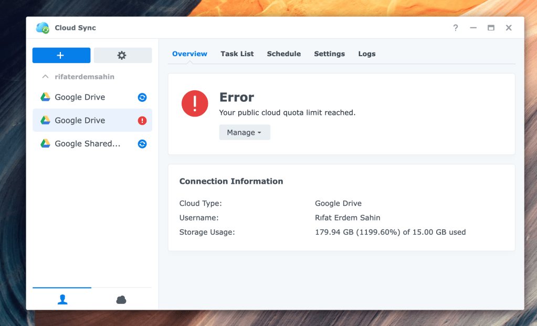Click the Google Shared drive logo icon
This screenshot has width=537, height=326.
tap(45, 143)
